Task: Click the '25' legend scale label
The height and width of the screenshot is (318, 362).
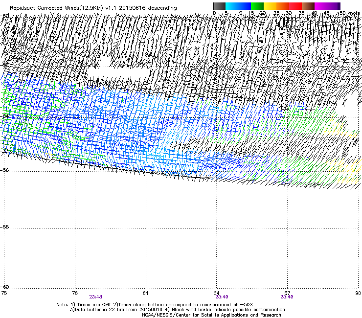Action: click(x=276, y=13)
